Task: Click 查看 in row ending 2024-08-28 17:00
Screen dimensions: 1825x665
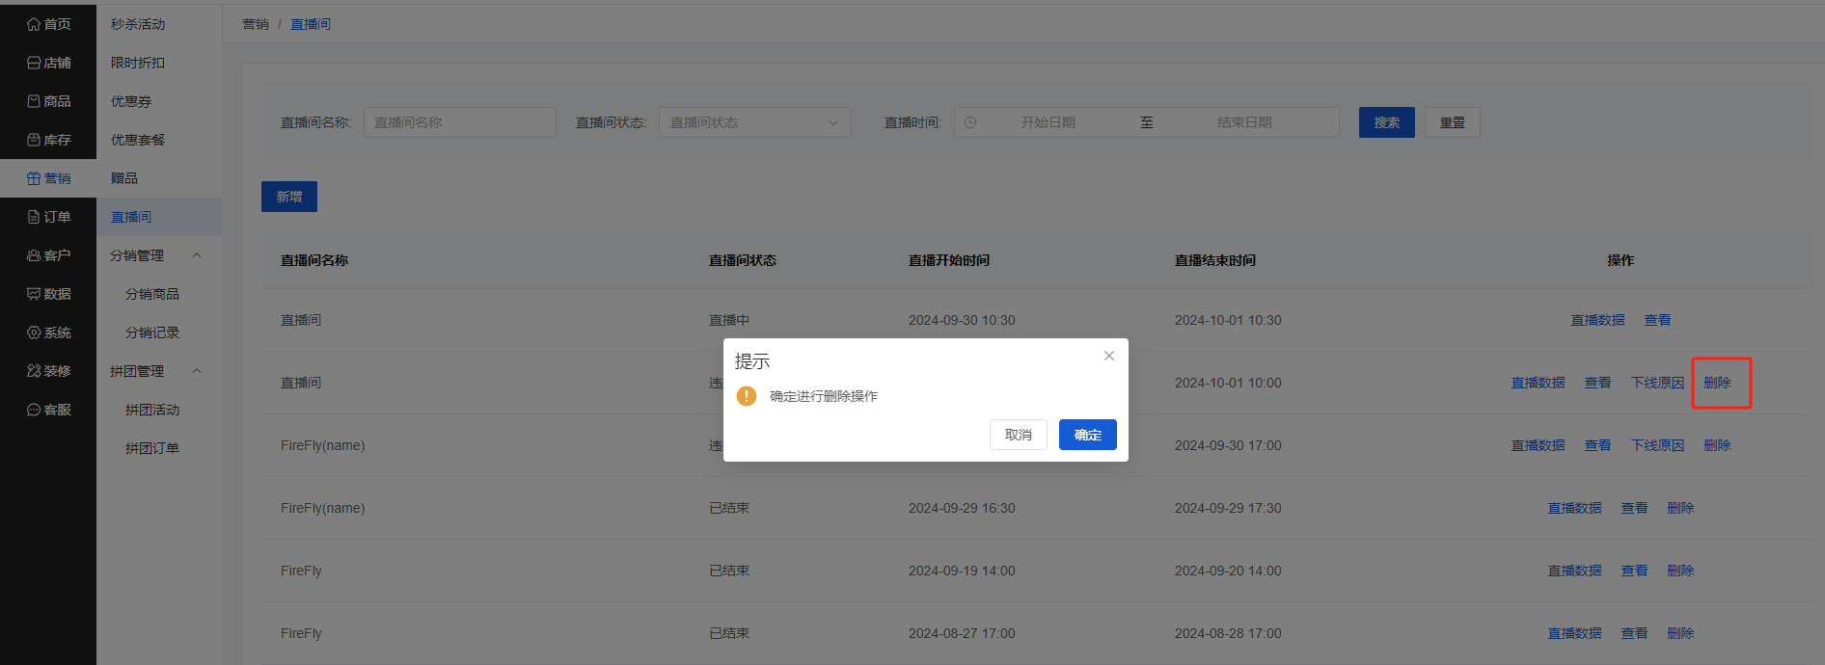Action: coord(1635,633)
